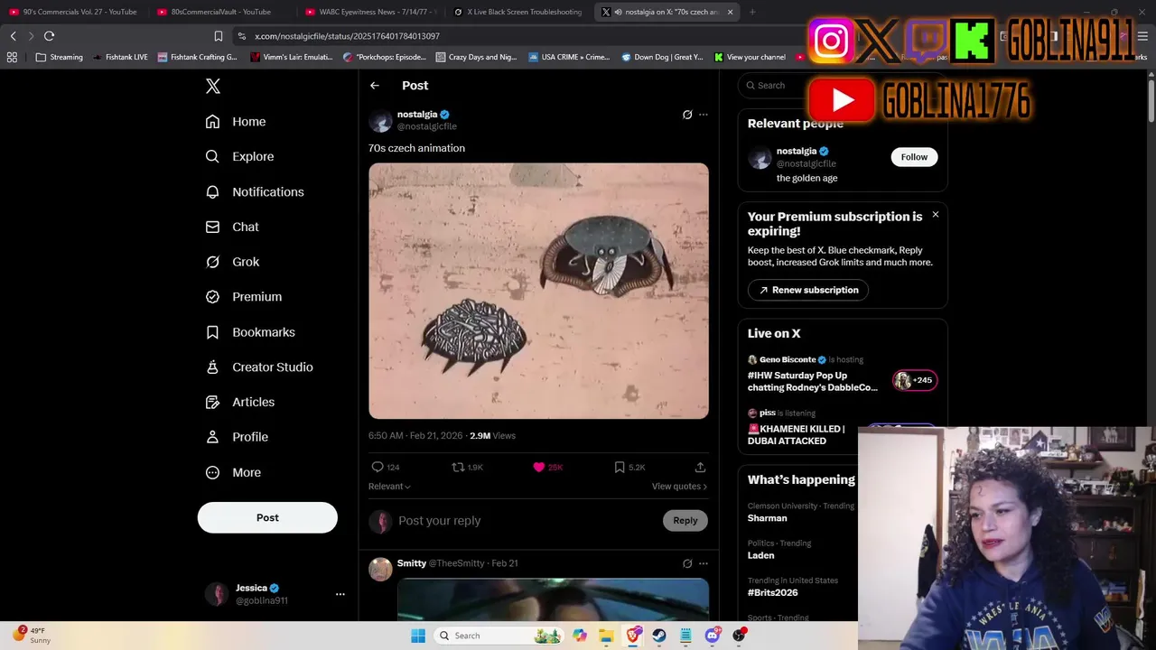Switch to X Live Black Screen Troubleshooting tab
1156x650 pixels.
[x=518, y=12]
